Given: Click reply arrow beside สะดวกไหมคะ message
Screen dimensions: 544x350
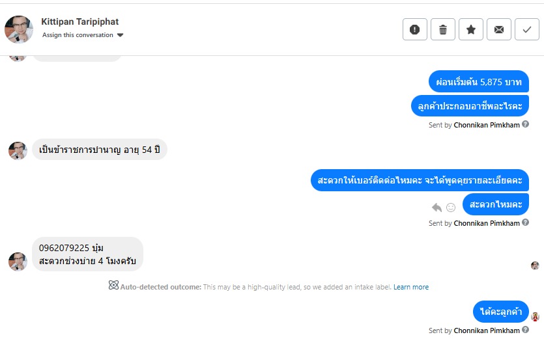Looking at the screenshot, I should pyautogui.click(x=437, y=208).
